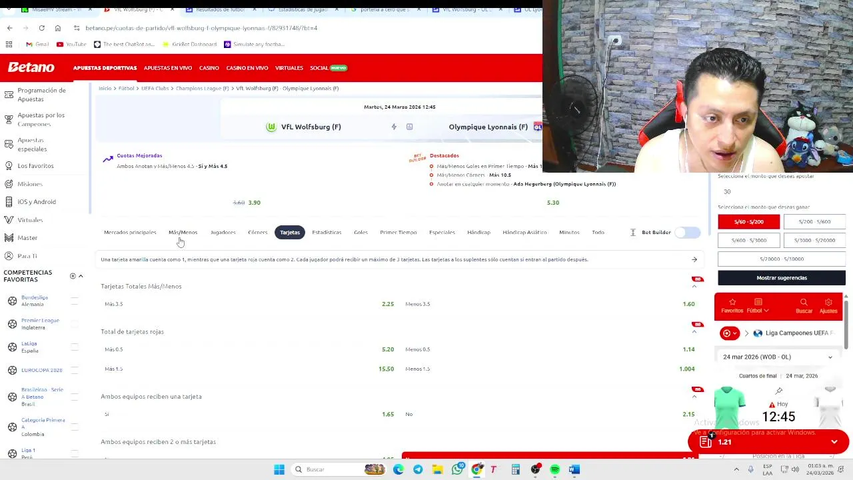Open the Simulate any football bookmark
Image resolution: width=853 pixels, height=480 pixels.
(x=254, y=44)
